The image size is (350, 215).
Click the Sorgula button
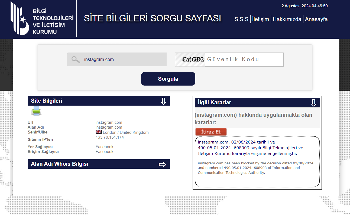pyautogui.click(x=168, y=79)
